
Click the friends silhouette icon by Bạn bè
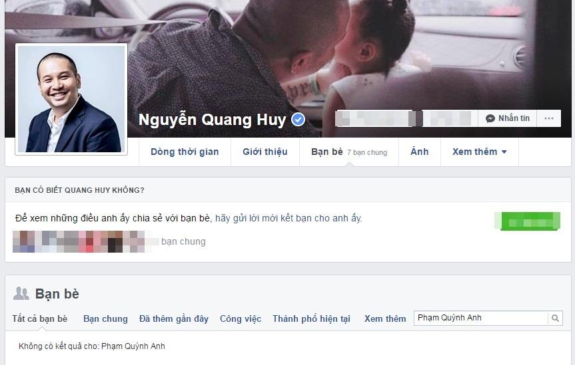click(21, 293)
